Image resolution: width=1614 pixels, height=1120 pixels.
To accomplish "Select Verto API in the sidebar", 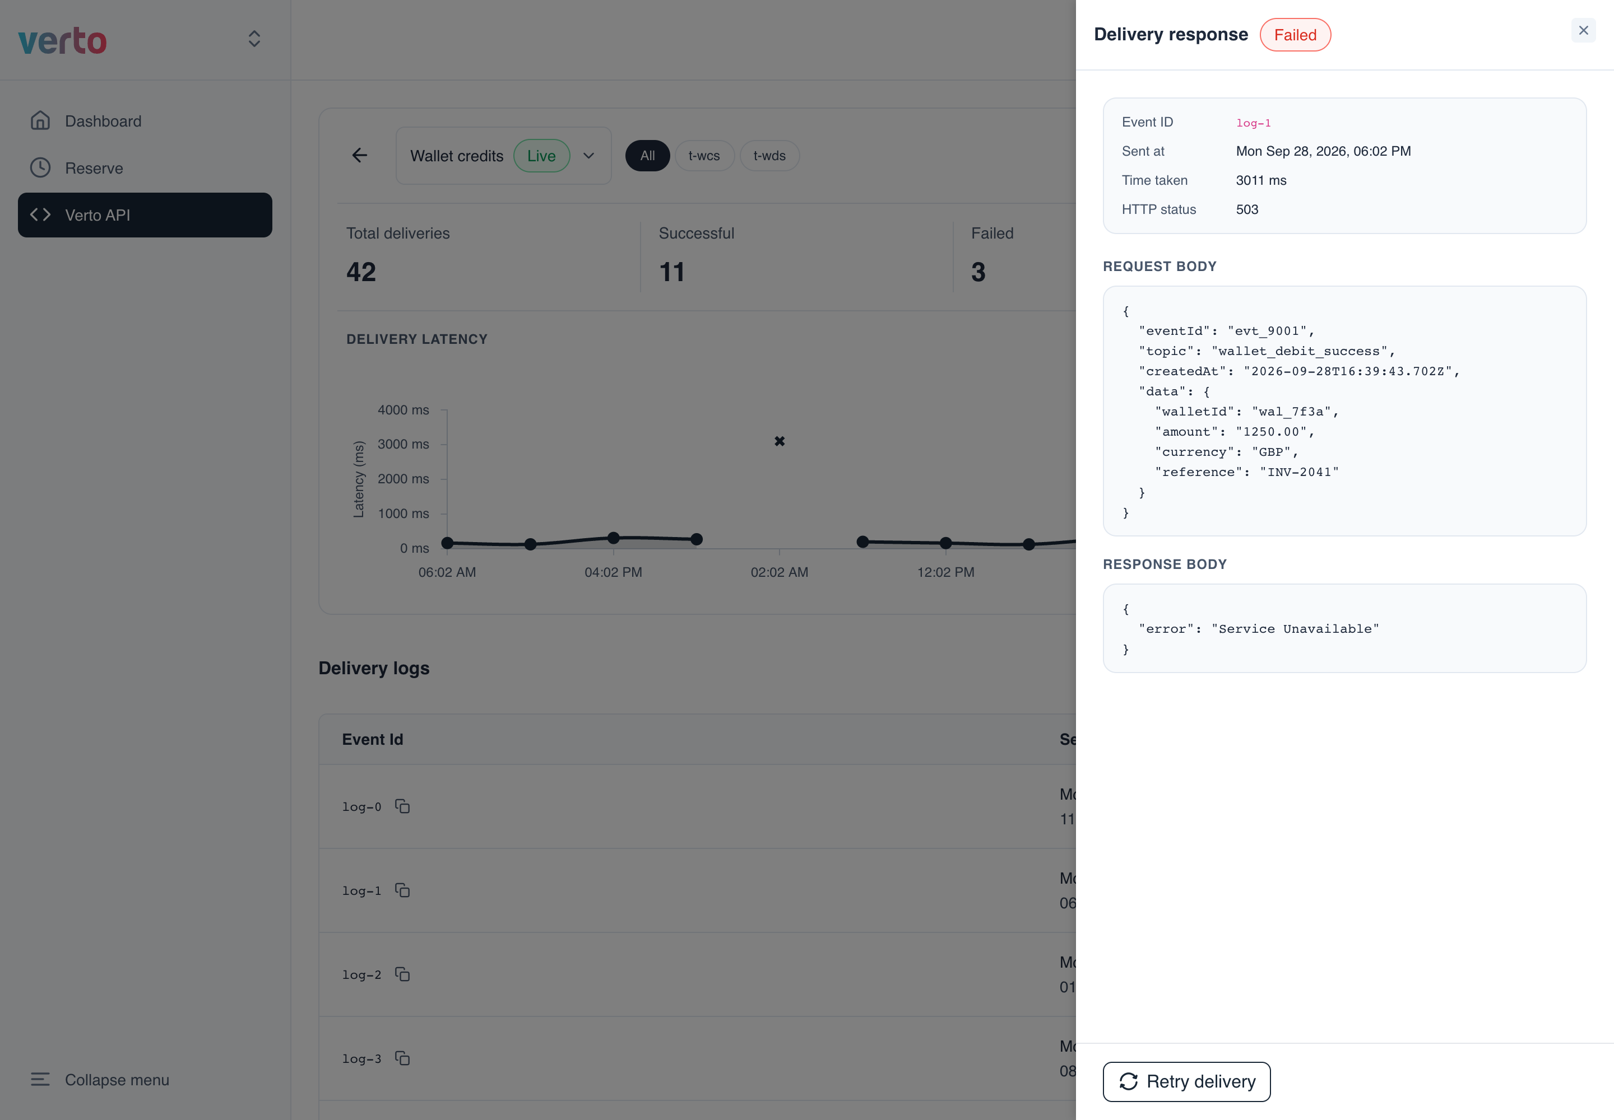I will pyautogui.click(x=145, y=214).
